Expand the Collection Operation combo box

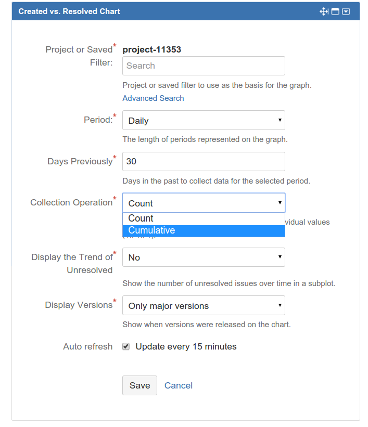click(203, 203)
